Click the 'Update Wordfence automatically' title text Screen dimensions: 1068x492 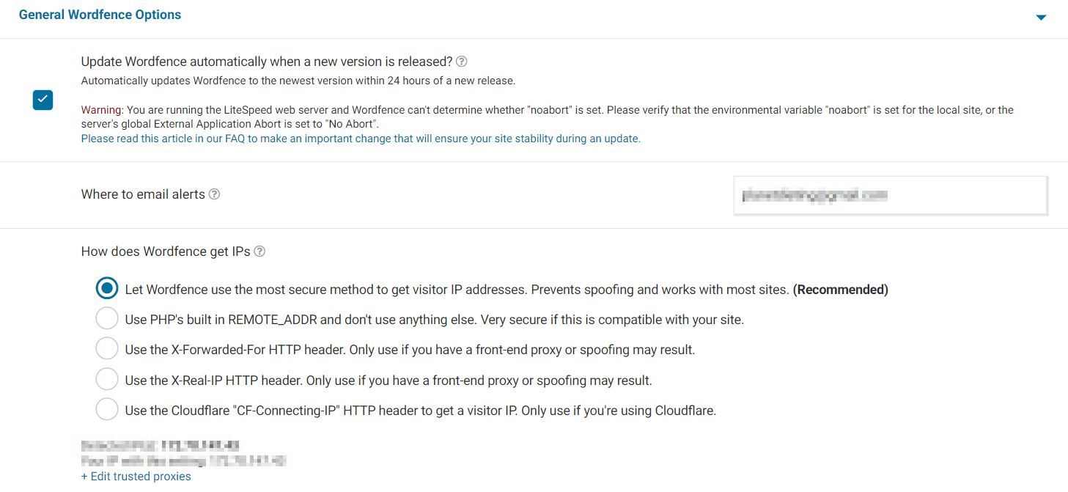tap(267, 62)
